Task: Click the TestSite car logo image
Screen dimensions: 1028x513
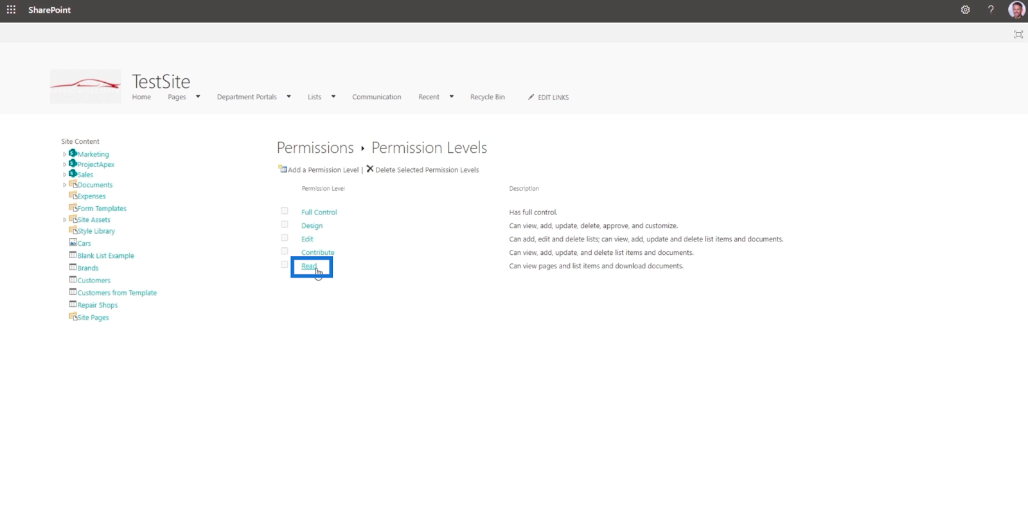Action: coord(85,86)
